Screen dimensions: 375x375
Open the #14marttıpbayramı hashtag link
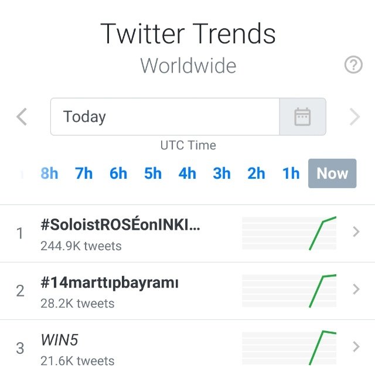(110, 283)
